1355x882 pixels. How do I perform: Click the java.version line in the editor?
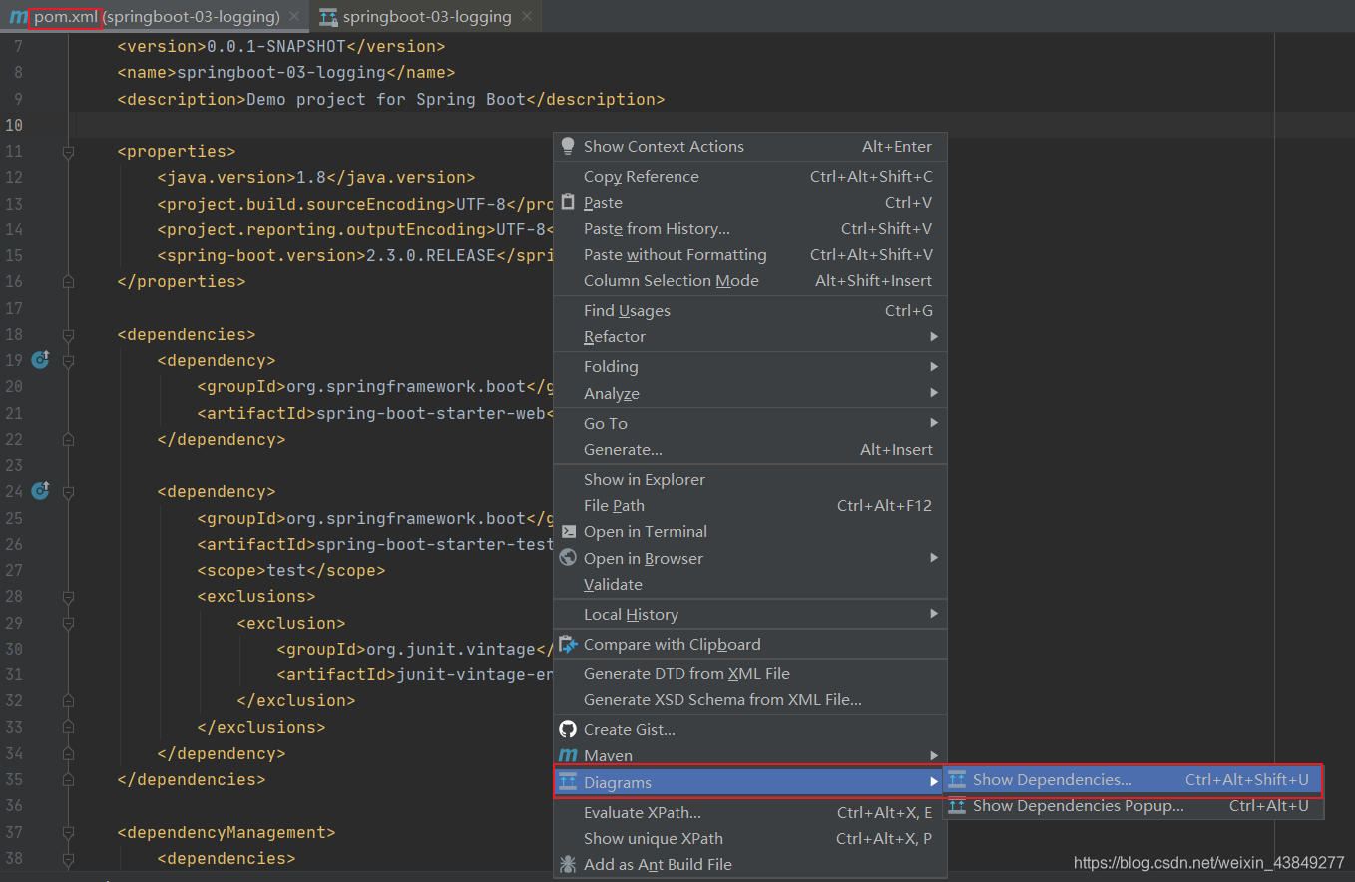coord(316,178)
